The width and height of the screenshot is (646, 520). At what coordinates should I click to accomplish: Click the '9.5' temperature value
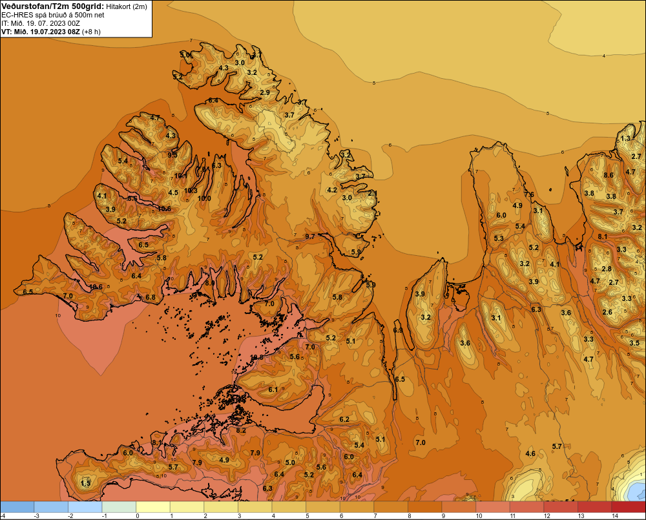(172, 155)
